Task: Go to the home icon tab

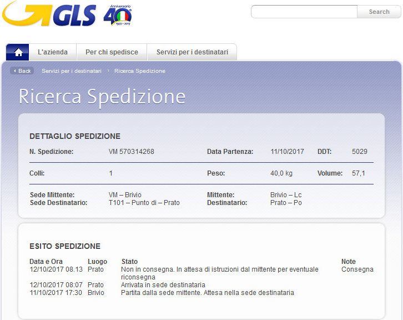Action: 18,52
